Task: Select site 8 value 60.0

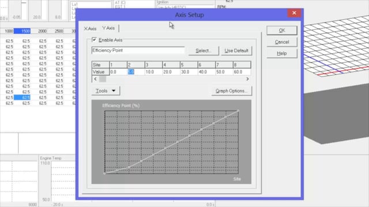Action: tap(242, 72)
